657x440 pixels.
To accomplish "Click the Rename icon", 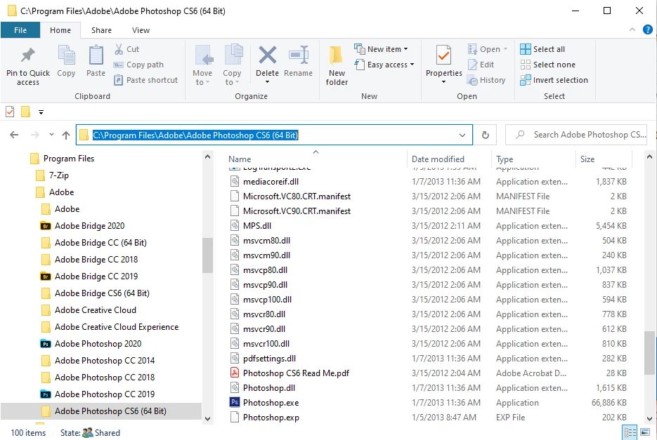I will [x=299, y=55].
